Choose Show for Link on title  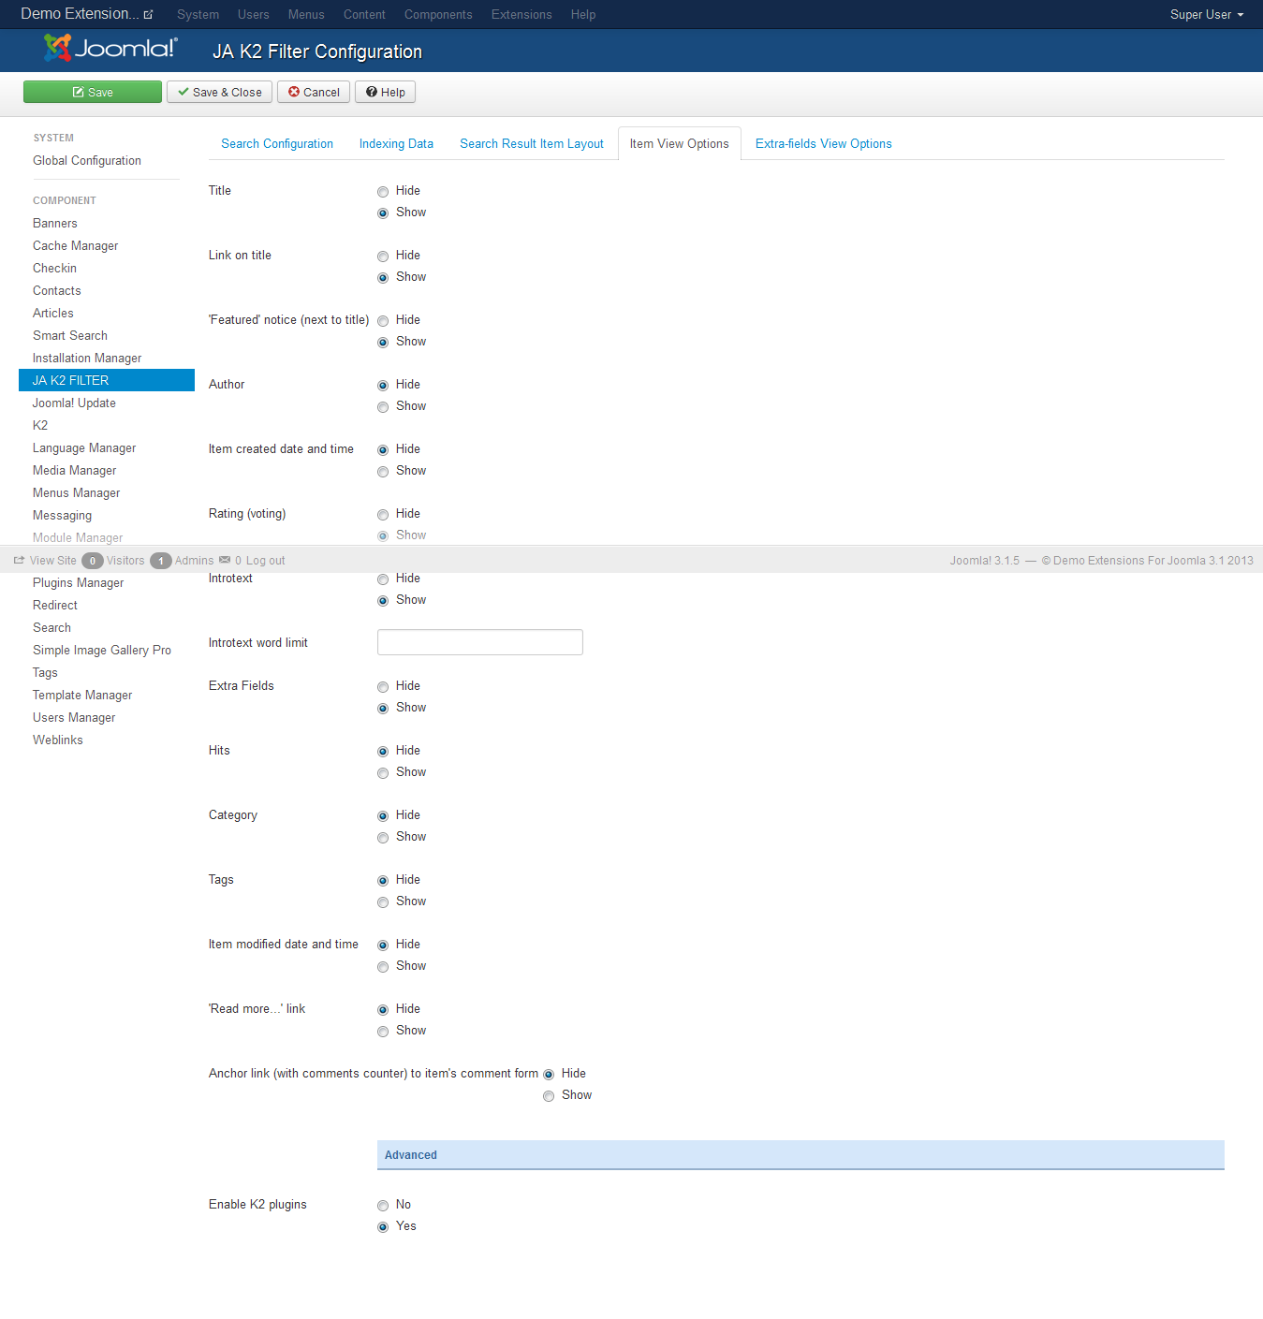point(383,278)
